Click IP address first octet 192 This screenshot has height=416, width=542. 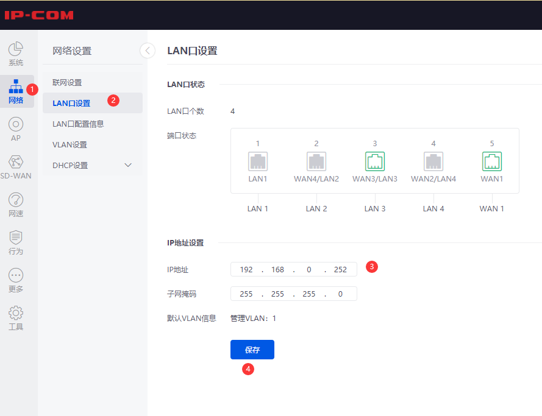tap(246, 270)
